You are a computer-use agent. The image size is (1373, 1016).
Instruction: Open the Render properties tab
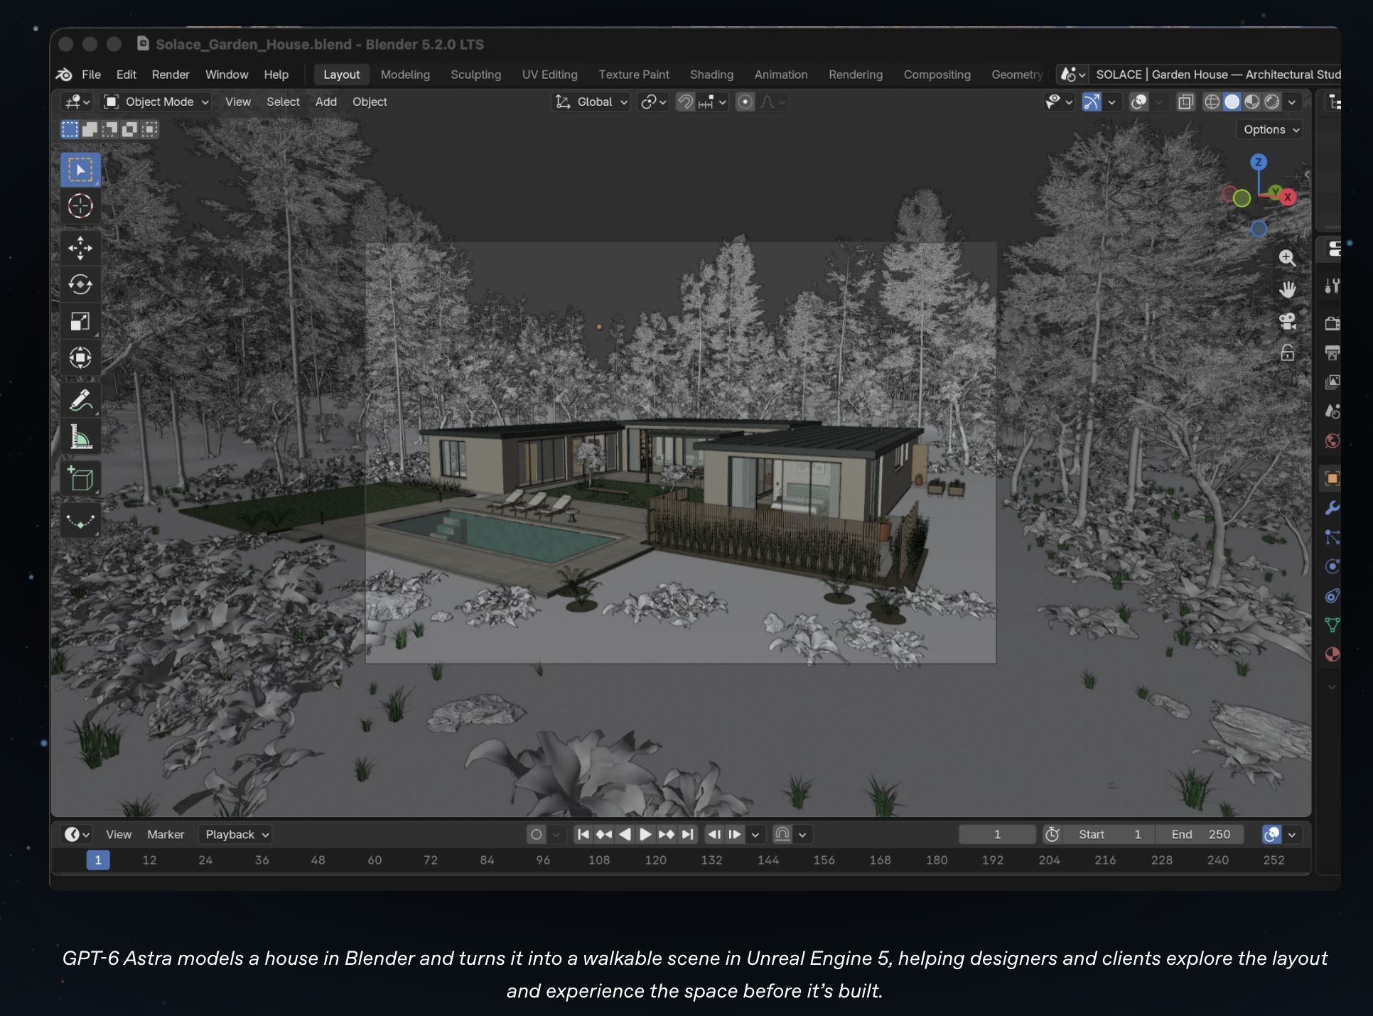[x=1332, y=323]
